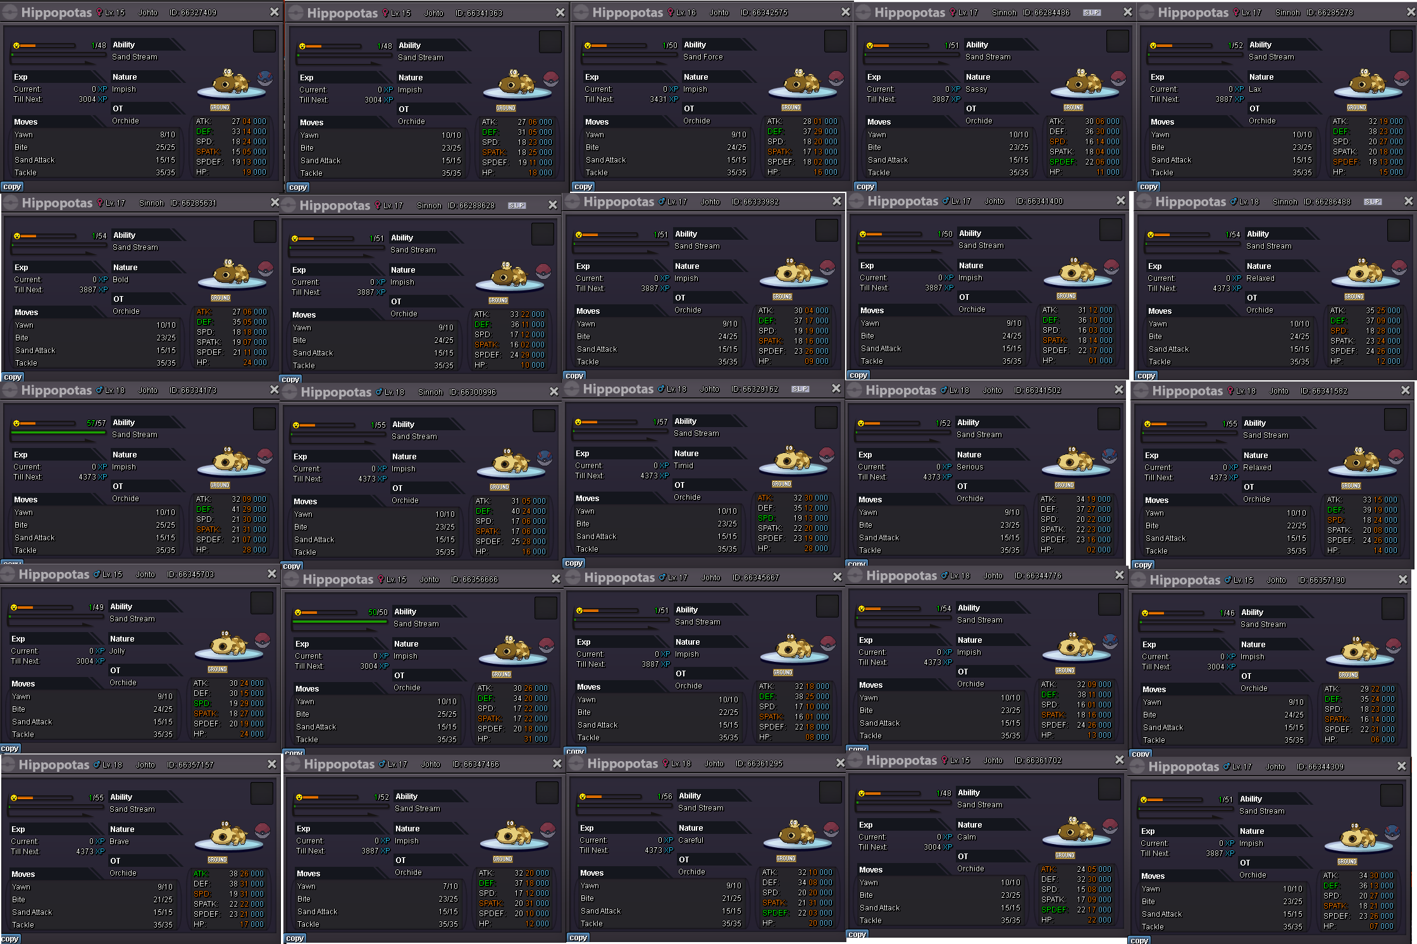The image size is (1417, 944).
Task: Click male gender symbol in window 66333982 title
Action: [x=662, y=202]
